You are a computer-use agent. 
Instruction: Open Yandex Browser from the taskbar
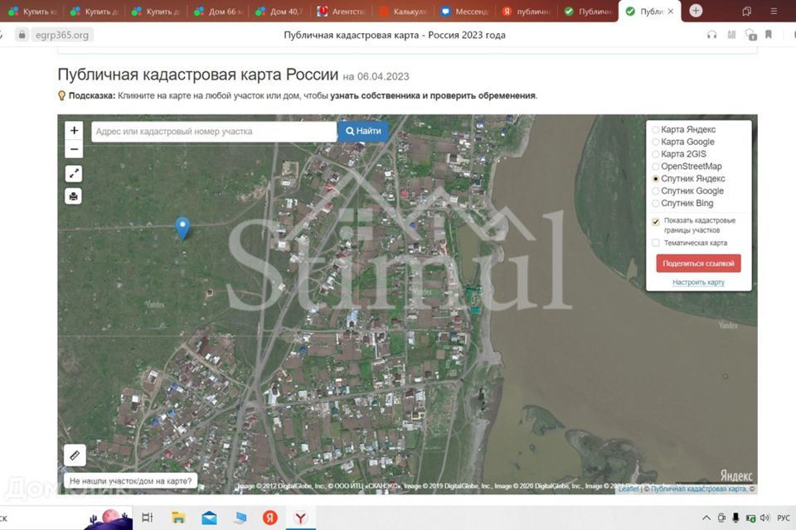click(299, 518)
